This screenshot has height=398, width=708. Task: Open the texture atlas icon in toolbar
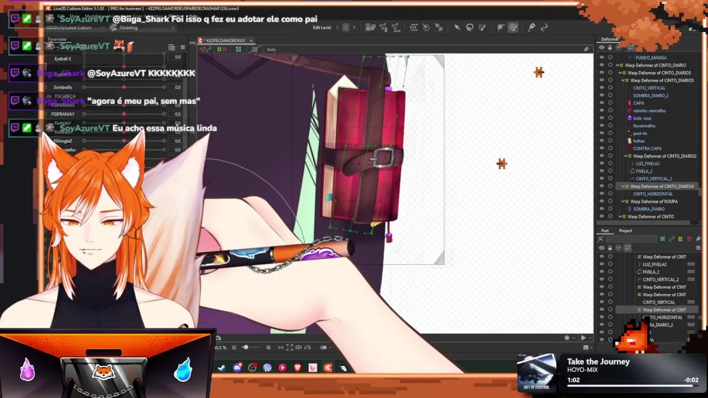(371, 27)
